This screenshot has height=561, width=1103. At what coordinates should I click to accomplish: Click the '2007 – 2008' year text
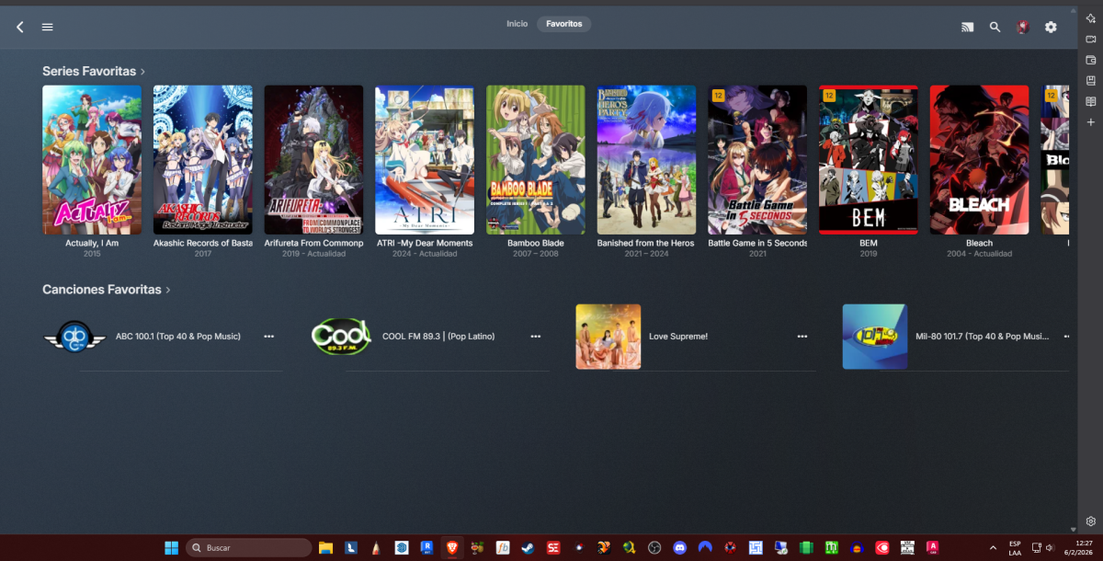click(536, 254)
